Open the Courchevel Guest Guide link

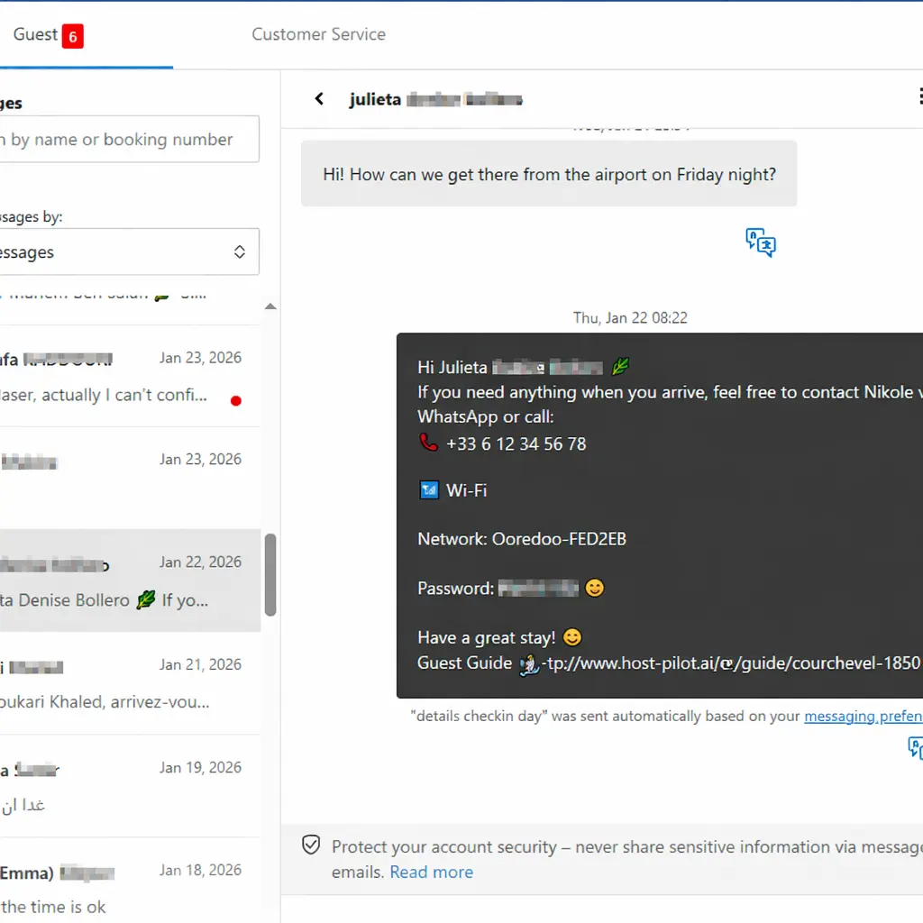[721, 663]
